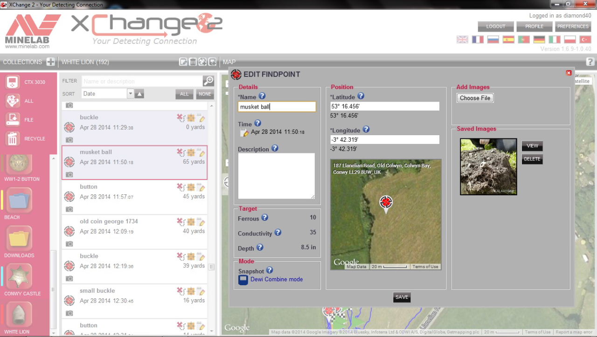The height and width of the screenshot is (337, 597).
Task: Select ALL findpoints button
Action: click(x=184, y=94)
